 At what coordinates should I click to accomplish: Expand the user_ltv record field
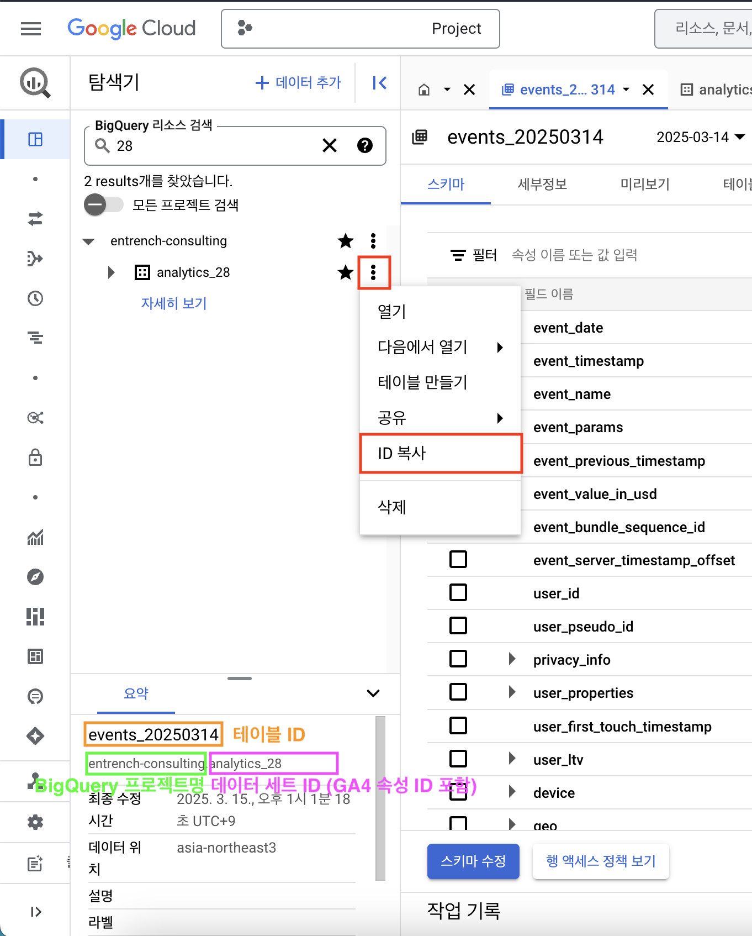pos(512,759)
